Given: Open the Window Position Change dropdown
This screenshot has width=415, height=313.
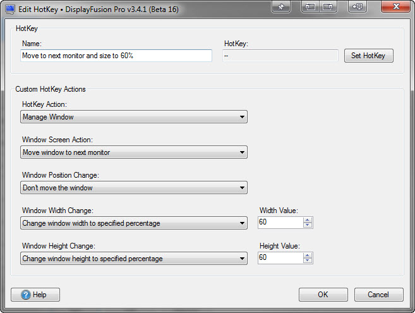Looking at the screenshot, I should point(133,188).
